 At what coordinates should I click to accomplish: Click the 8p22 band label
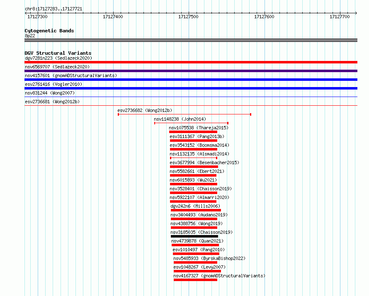30,36
